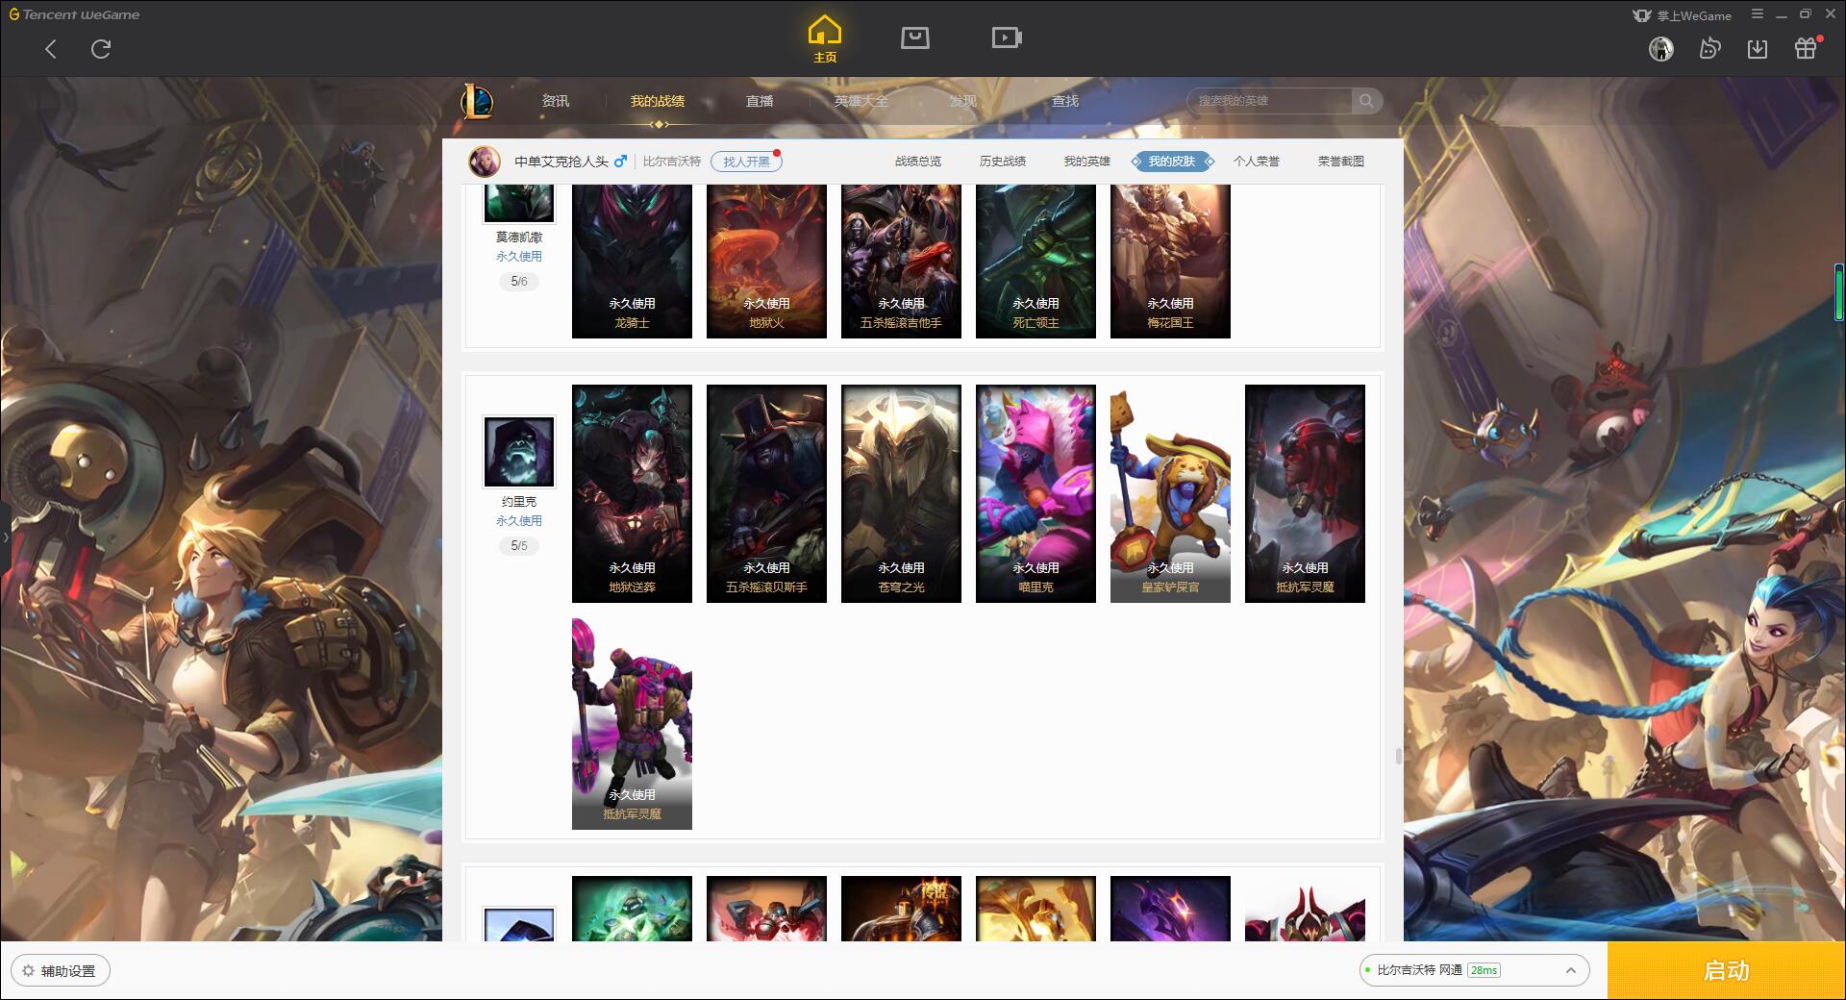This screenshot has height=1000, width=1846.
Task: Click the 启动 launch button
Action: tap(1727, 971)
